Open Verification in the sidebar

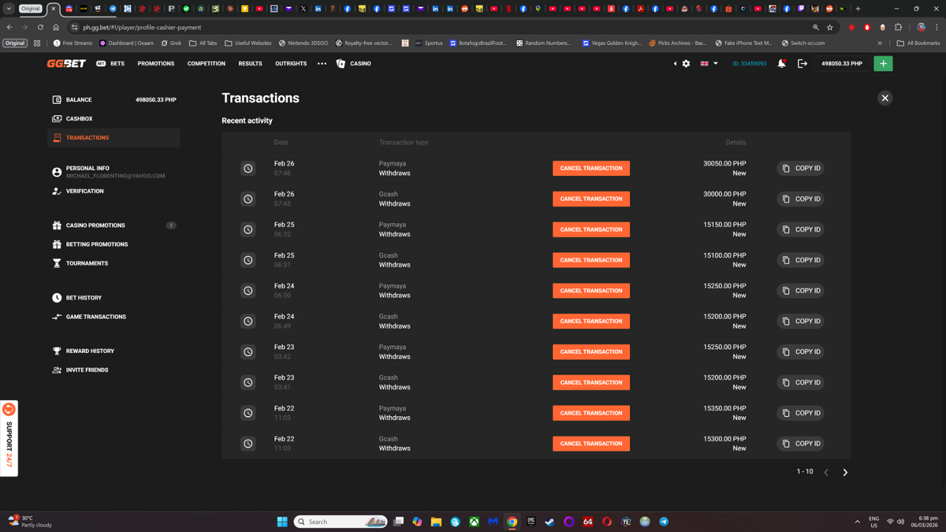point(85,191)
